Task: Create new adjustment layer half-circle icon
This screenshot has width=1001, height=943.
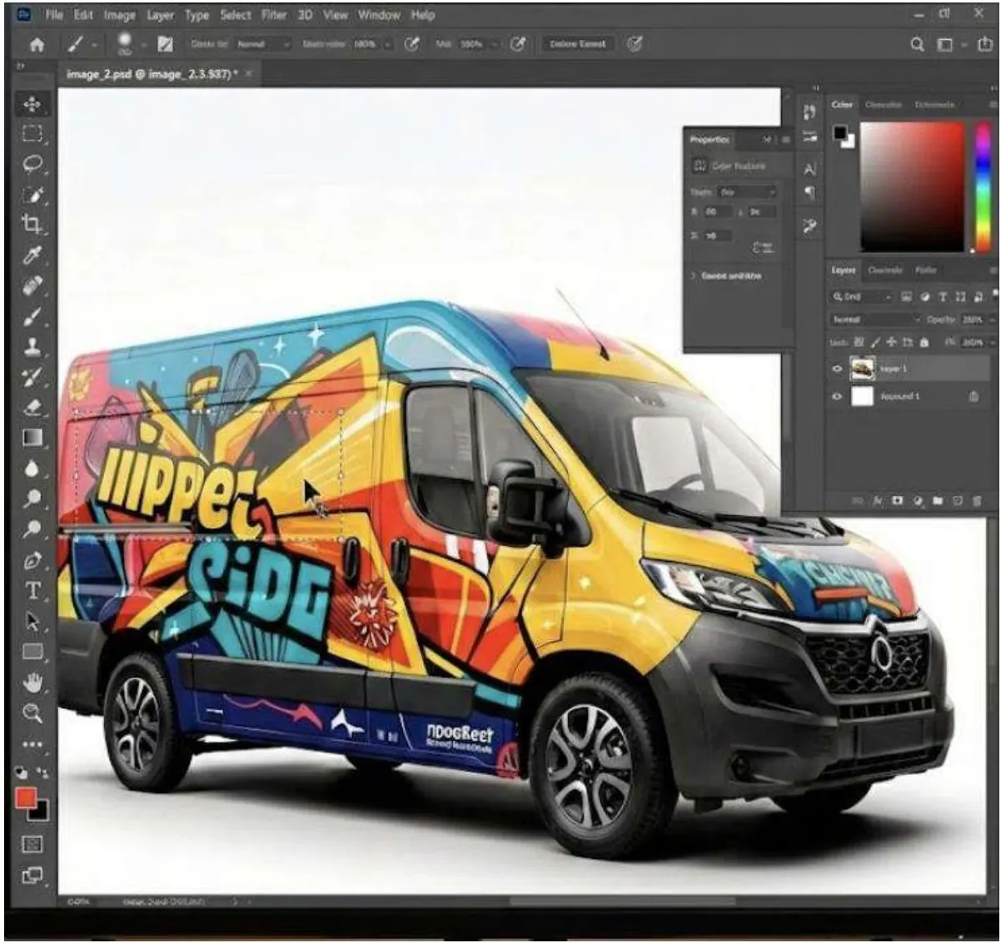Action: (x=918, y=501)
